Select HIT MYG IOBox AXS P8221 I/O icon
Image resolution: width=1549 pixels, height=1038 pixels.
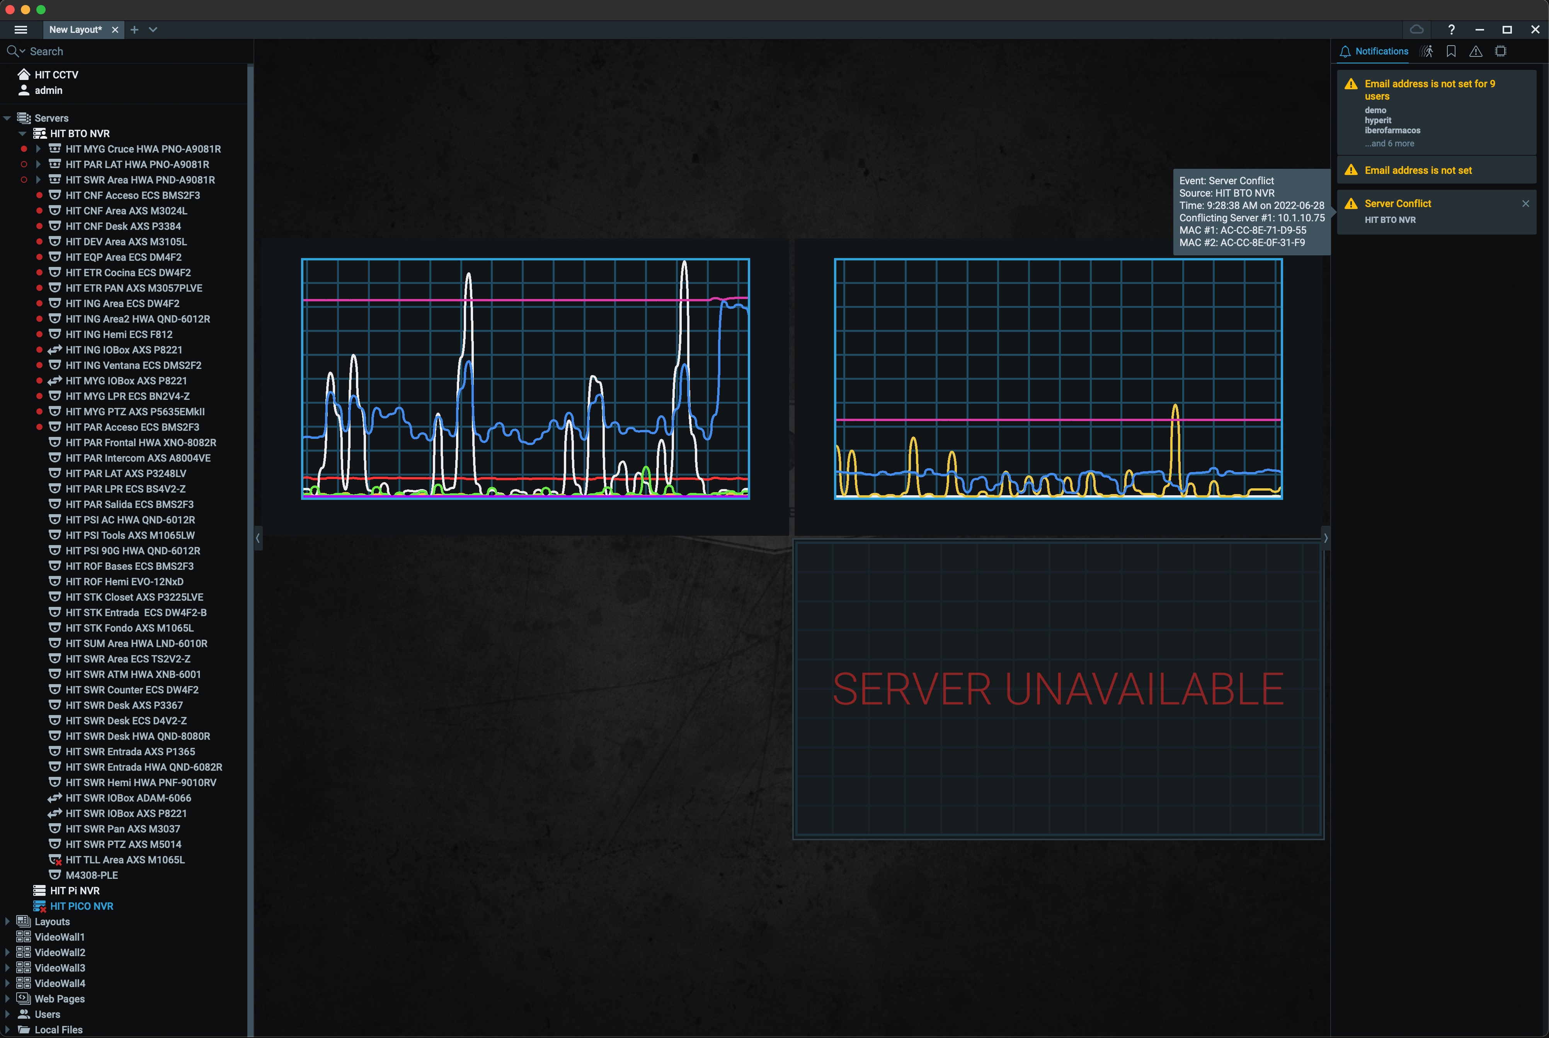[55, 381]
